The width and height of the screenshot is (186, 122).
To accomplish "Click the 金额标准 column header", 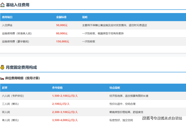I will coord(61,17).
